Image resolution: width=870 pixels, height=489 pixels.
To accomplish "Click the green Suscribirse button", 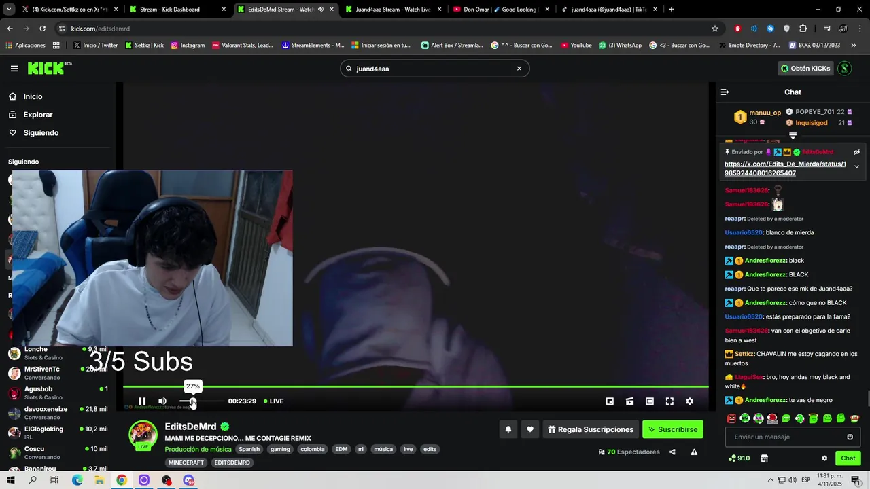I will click(x=673, y=429).
